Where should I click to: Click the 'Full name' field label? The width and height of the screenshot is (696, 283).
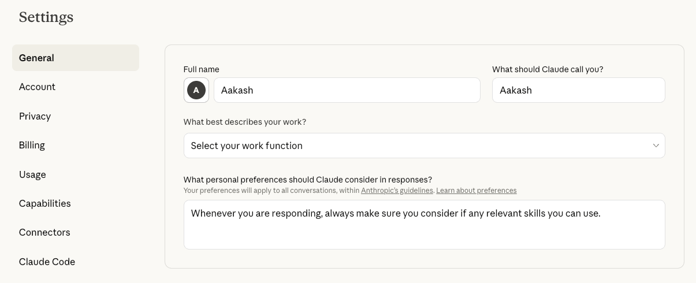202,69
